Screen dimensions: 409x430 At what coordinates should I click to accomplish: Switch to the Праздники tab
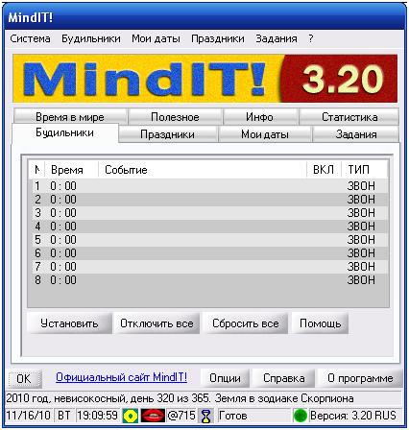167,134
